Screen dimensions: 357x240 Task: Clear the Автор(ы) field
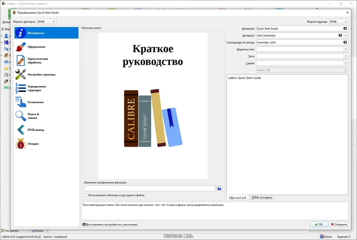click(340, 35)
